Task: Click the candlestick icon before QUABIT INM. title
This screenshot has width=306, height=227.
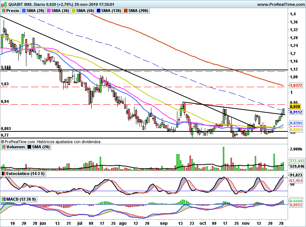Action: pyautogui.click(x=4, y=4)
